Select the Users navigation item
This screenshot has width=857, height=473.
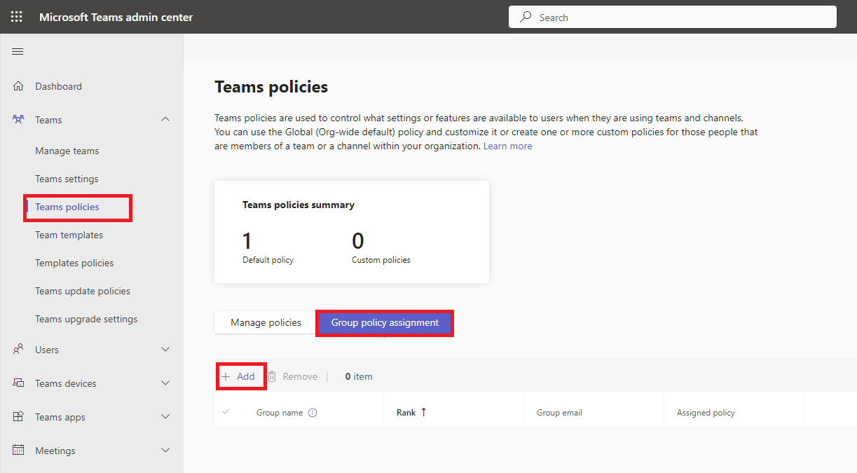46,349
